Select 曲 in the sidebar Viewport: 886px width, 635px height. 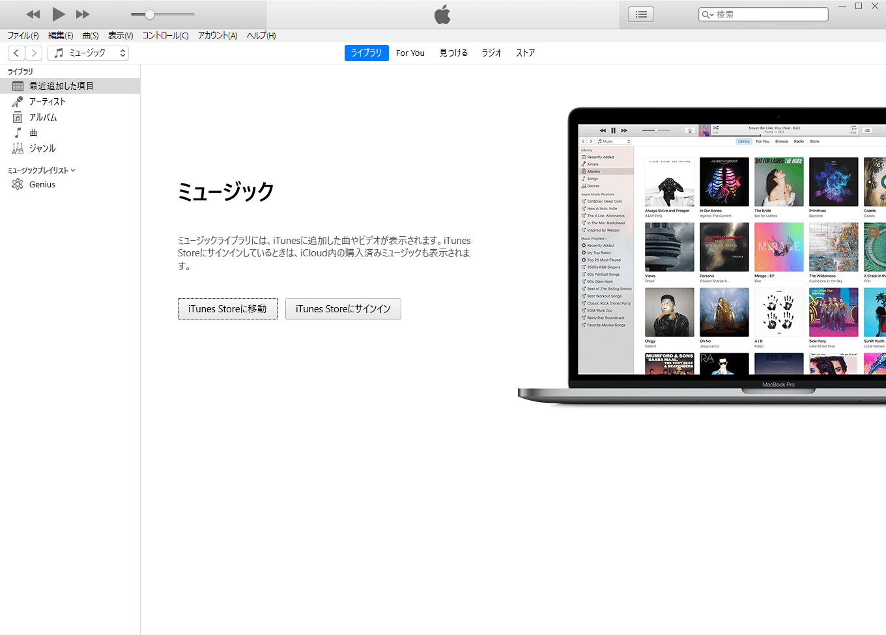click(x=70, y=133)
